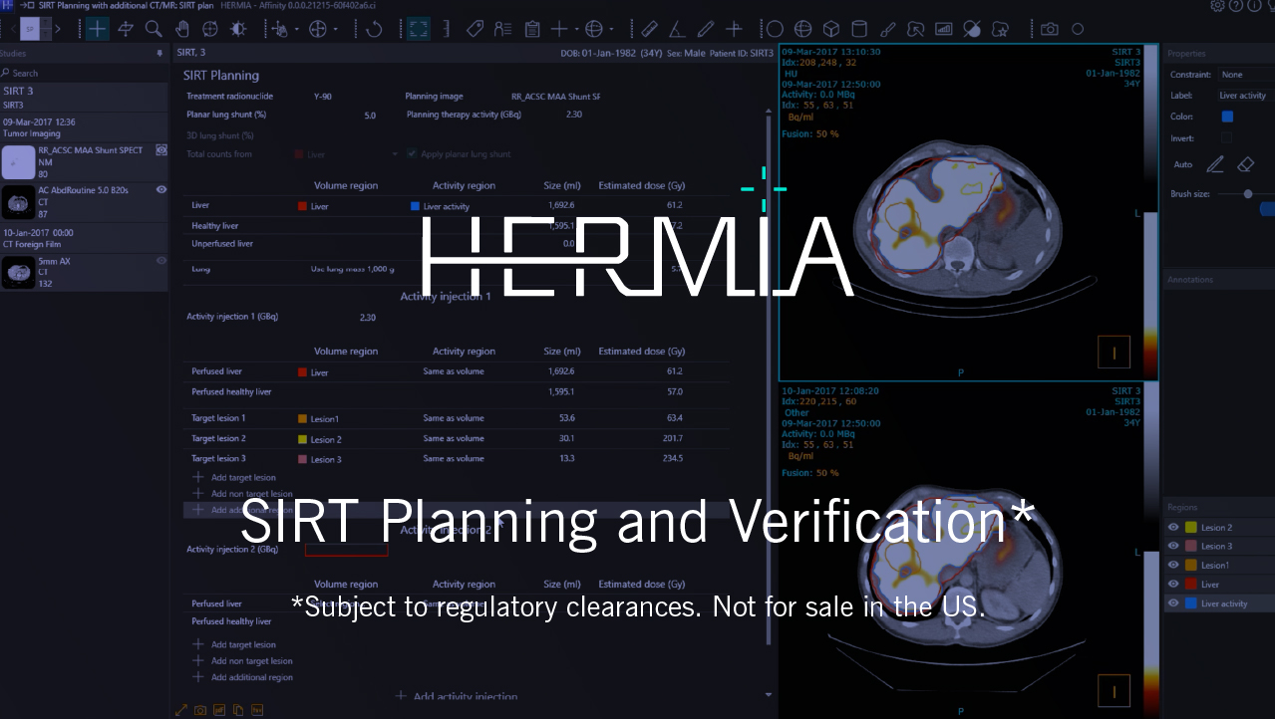1275x719 pixels.
Task: Open the Constraint dropdown
Action: tap(1244, 75)
